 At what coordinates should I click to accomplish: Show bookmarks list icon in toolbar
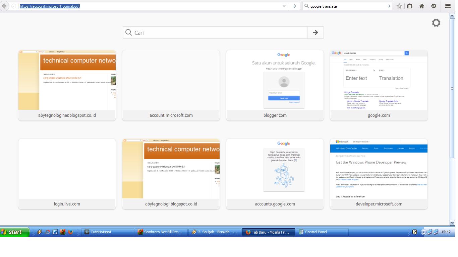pos(410,6)
